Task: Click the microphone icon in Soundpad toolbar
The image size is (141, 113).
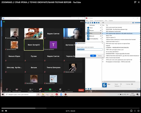Action: tap(90, 23)
